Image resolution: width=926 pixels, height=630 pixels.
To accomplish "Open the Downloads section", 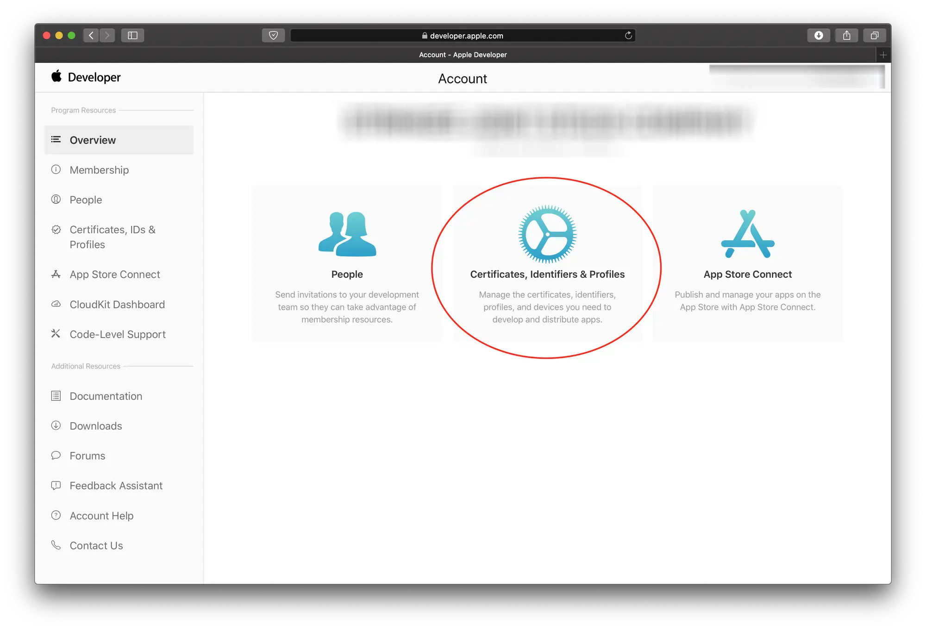I will [x=95, y=424].
